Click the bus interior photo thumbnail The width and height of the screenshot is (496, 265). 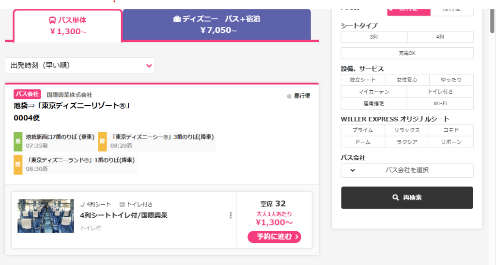(x=46, y=216)
